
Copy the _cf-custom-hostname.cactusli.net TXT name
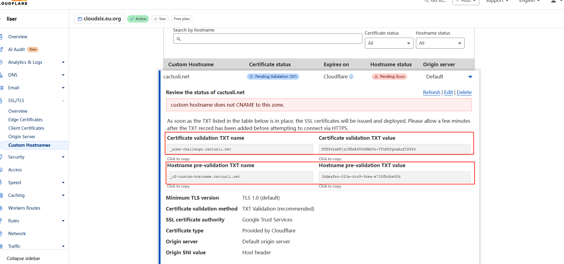(240, 177)
